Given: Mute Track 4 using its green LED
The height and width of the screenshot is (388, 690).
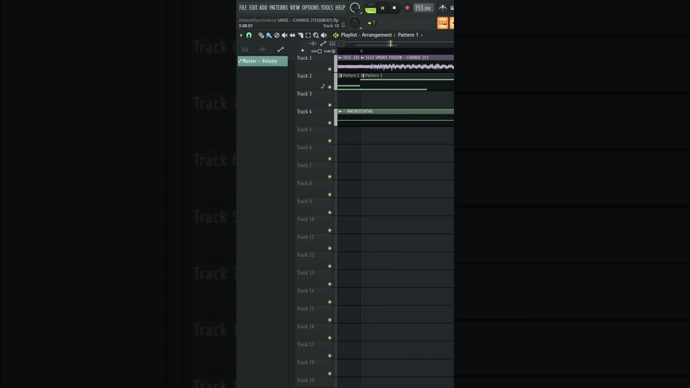Looking at the screenshot, I should (x=330, y=123).
